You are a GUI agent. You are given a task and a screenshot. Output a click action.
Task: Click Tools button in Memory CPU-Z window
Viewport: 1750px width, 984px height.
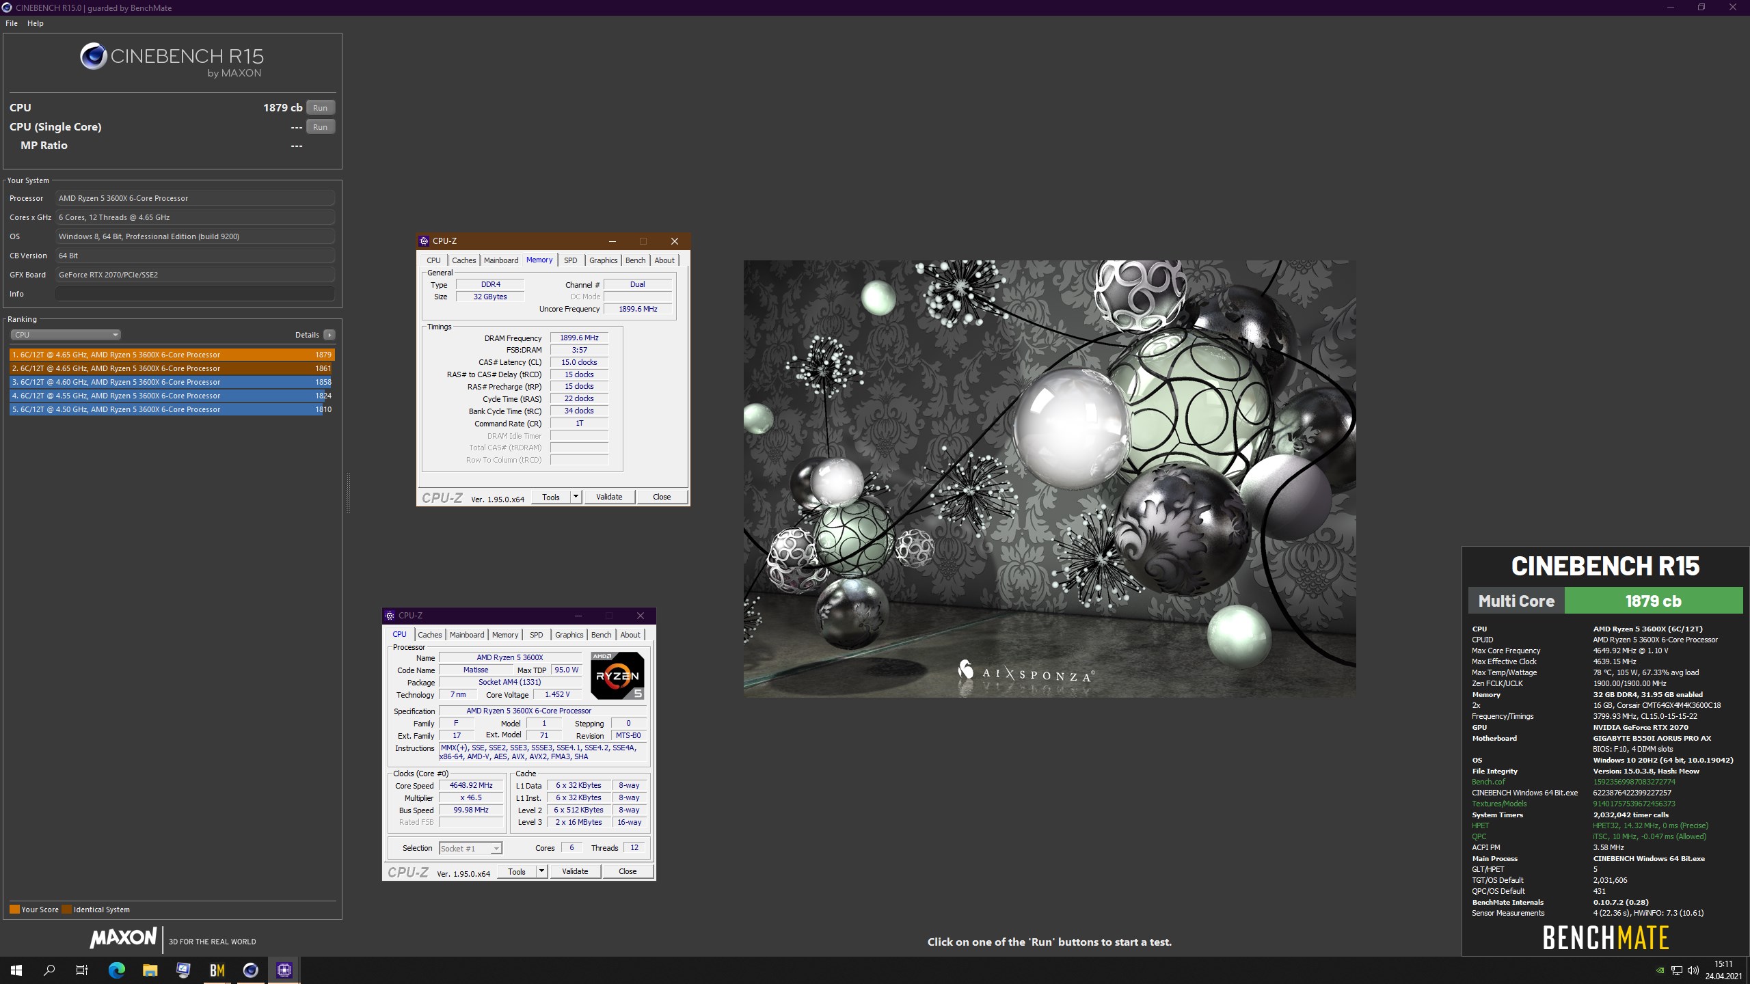pos(551,497)
